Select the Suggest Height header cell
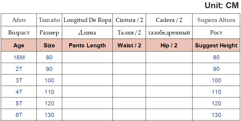 pos(216,45)
